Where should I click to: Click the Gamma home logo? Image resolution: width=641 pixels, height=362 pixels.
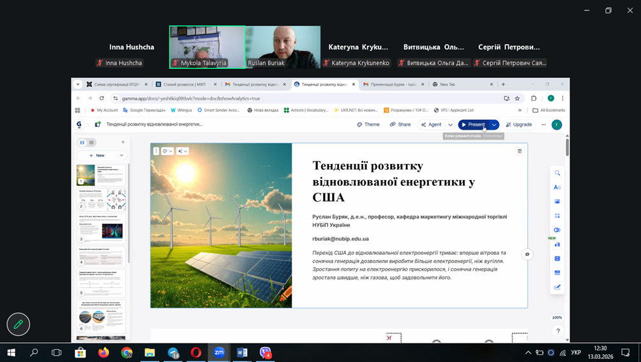click(79, 124)
